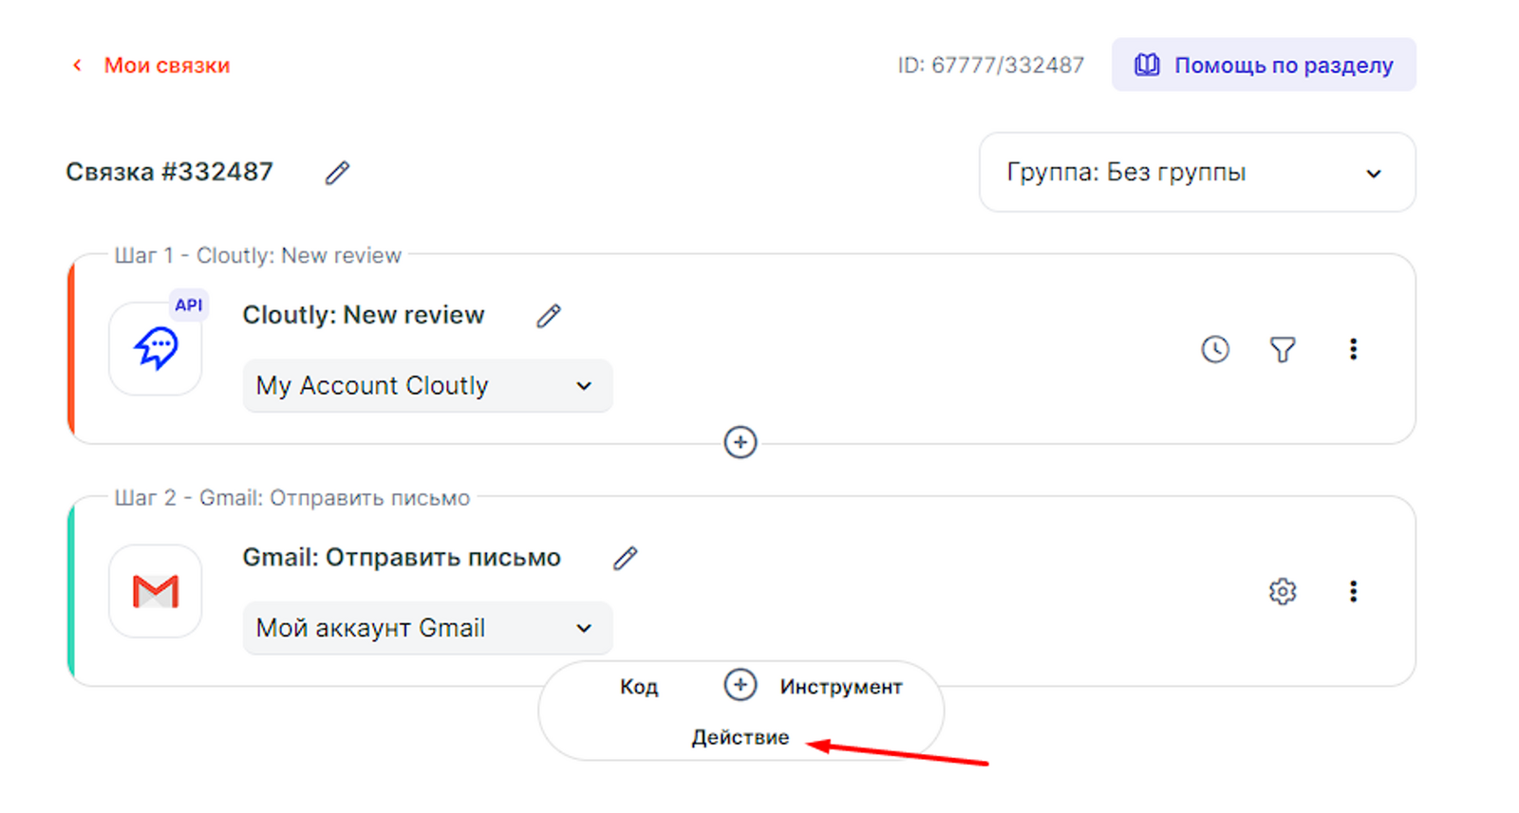The height and width of the screenshot is (813, 1519).
Task: Select Действие option in add menu
Action: [x=740, y=737]
